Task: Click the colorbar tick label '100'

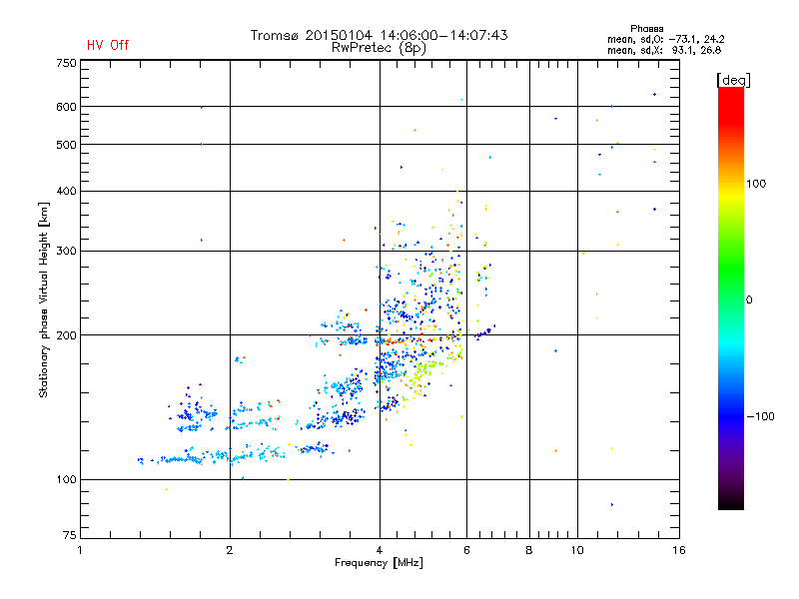Action: coord(756,184)
